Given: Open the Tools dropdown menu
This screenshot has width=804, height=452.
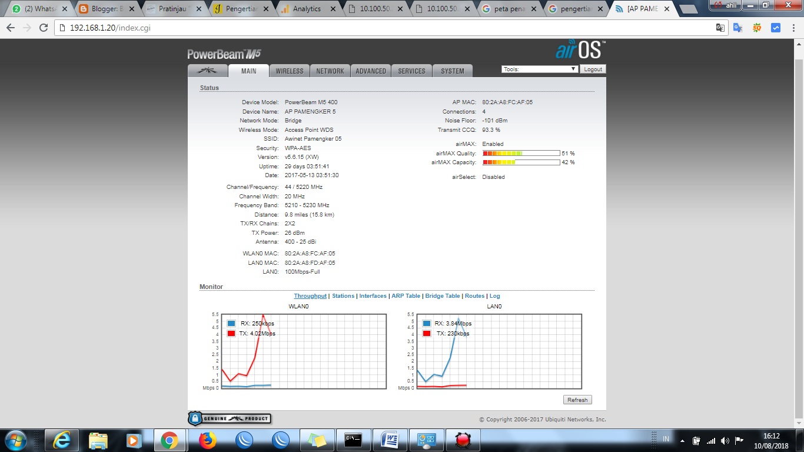Looking at the screenshot, I should (x=539, y=69).
